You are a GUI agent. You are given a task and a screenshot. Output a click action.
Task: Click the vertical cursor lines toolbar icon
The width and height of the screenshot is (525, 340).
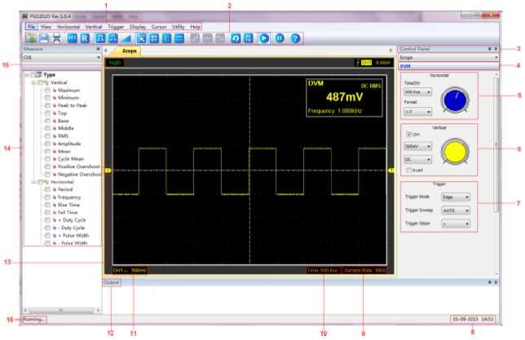click(167, 38)
